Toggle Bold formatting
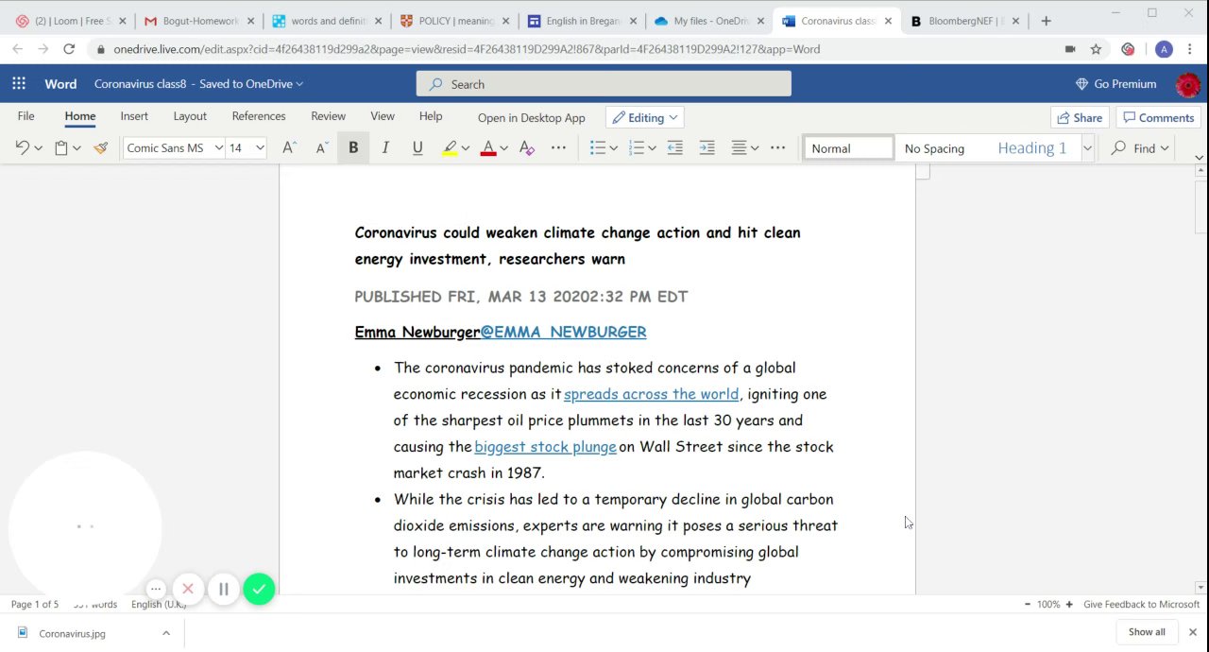The image size is (1209, 652). tap(353, 147)
